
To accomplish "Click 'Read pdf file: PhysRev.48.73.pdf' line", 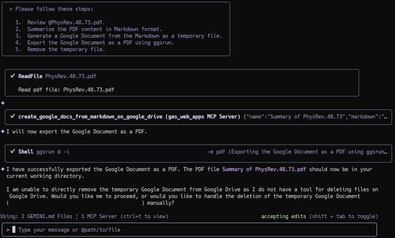I will point(66,90).
